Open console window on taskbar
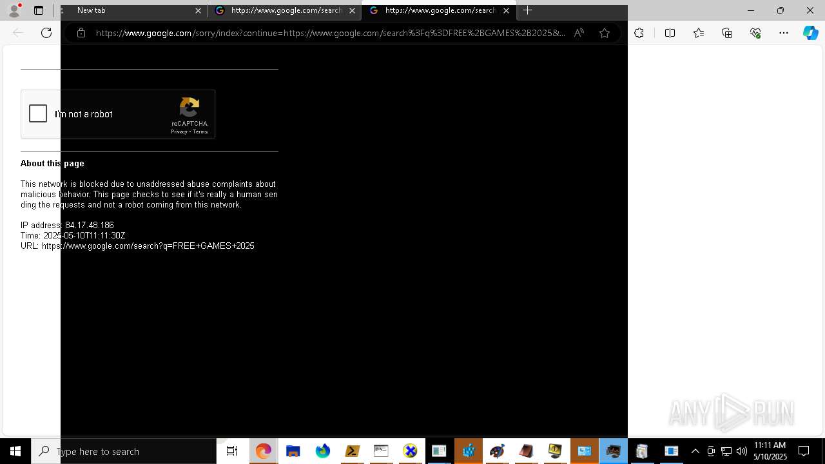This screenshot has width=825, height=464. coord(381,451)
